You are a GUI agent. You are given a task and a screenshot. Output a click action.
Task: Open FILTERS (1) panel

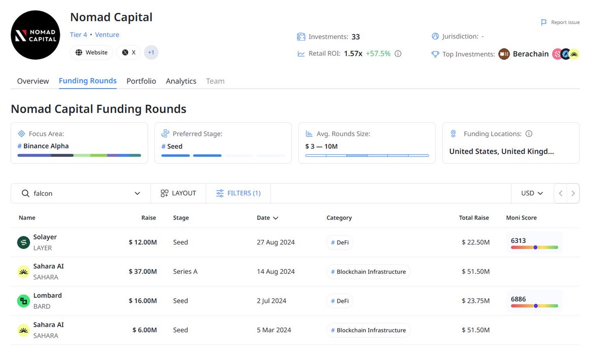(238, 193)
